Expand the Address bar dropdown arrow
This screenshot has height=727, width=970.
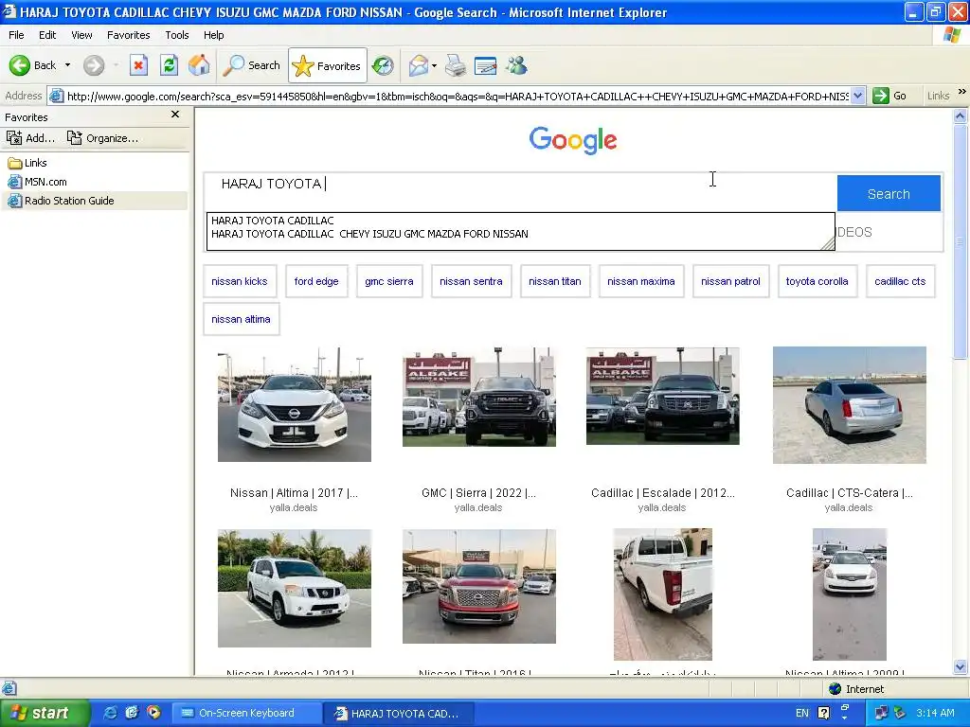(857, 97)
